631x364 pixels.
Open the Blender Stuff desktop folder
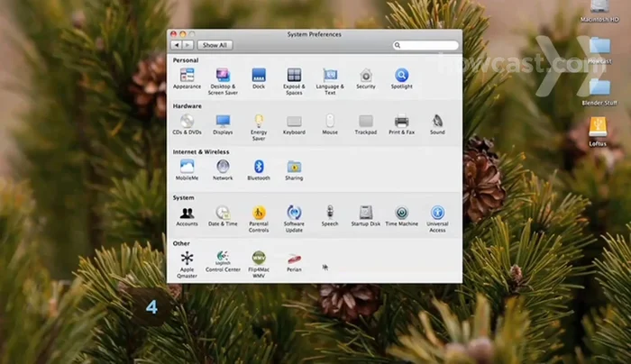(599, 88)
